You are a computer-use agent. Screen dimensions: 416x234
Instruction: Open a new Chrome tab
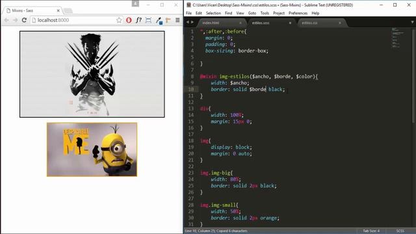click(68, 10)
